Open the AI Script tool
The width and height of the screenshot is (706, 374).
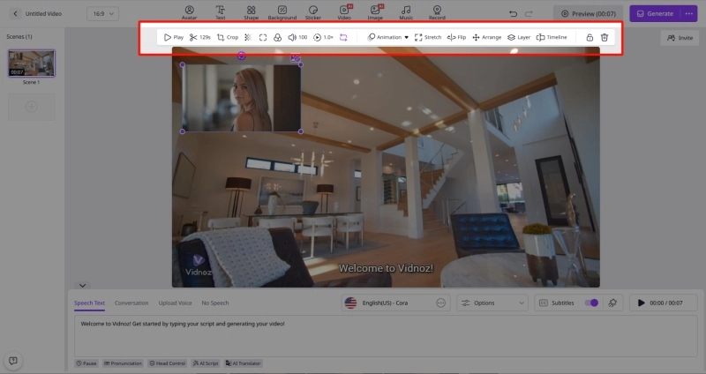pyautogui.click(x=206, y=363)
